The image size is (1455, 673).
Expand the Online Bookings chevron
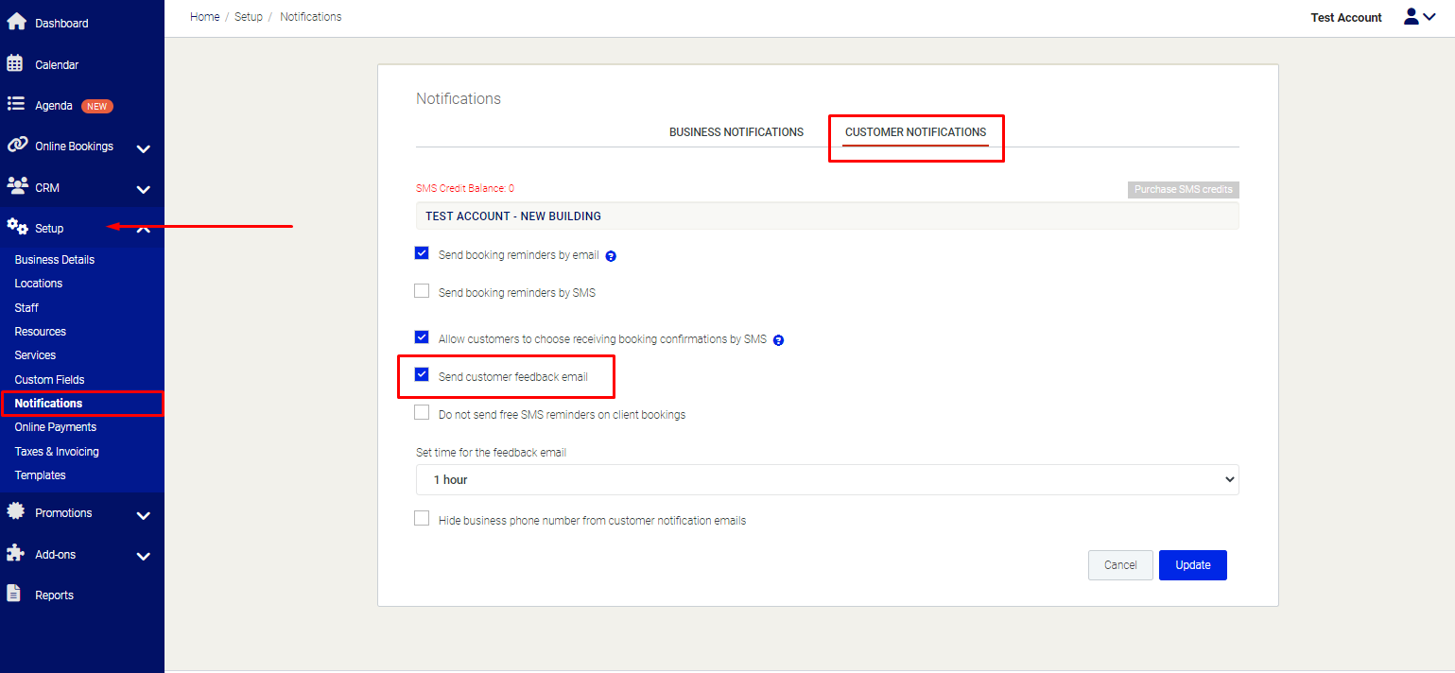click(144, 148)
